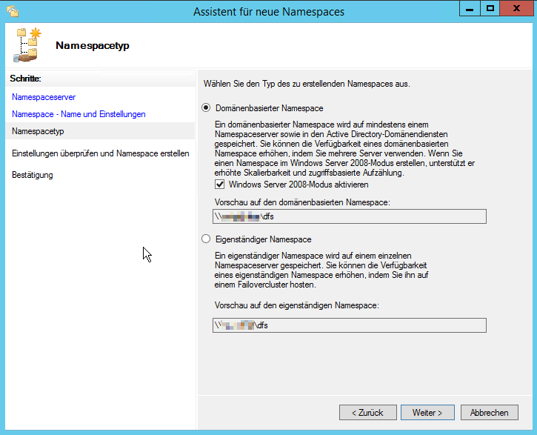This screenshot has width=537, height=435.
Task: Maximize the wizard window
Action: point(490,10)
